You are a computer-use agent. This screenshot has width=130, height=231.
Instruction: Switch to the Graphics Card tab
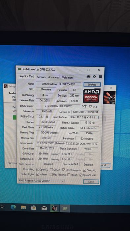pyautogui.click(x=26, y=76)
